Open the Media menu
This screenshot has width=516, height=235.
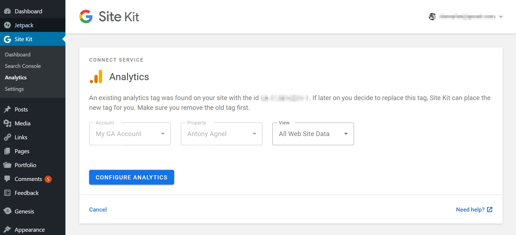coord(33,123)
